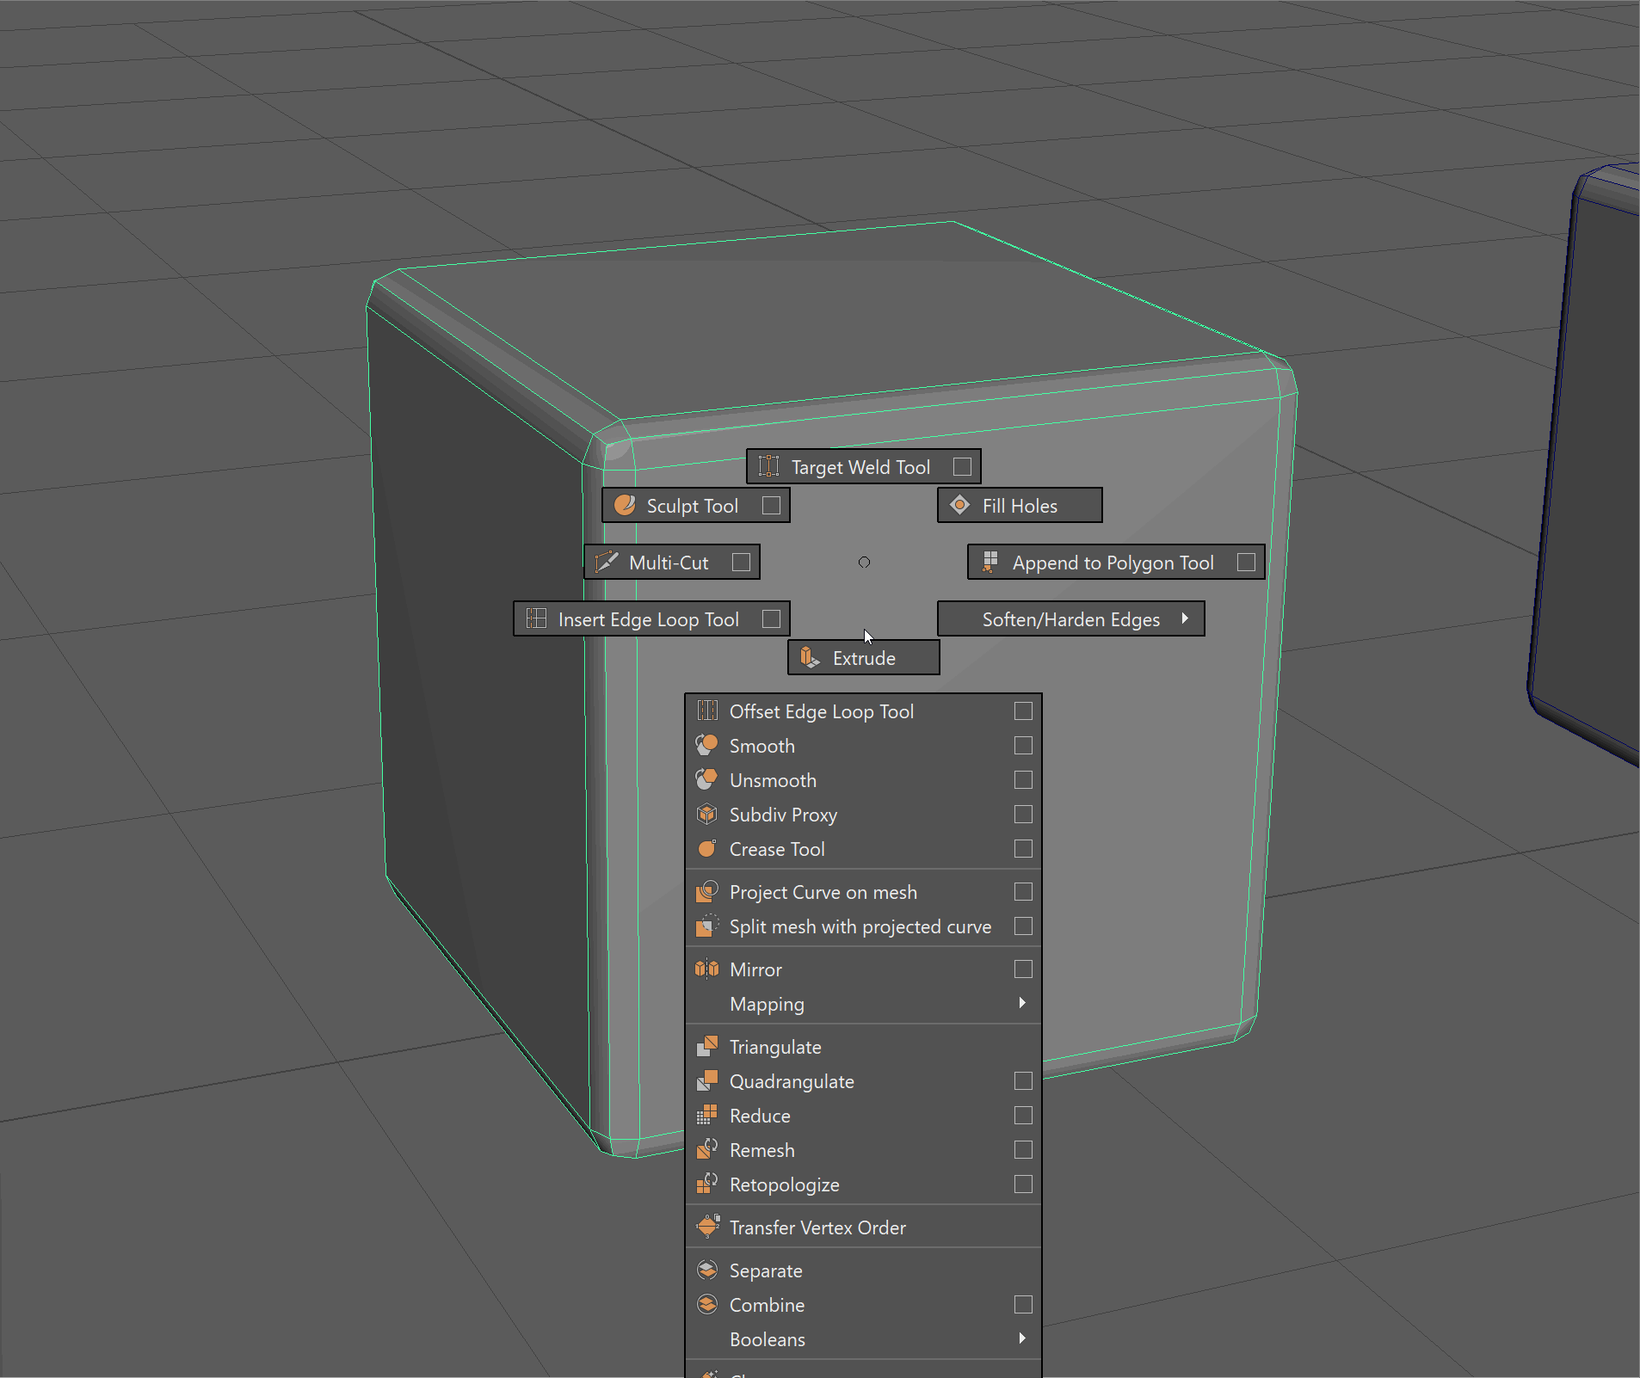Image resolution: width=1640 pixels, height=1378 pixels.
Task: Choose Triangulate from the menu
Action: pyautogui.click(x=775, y=1047)
